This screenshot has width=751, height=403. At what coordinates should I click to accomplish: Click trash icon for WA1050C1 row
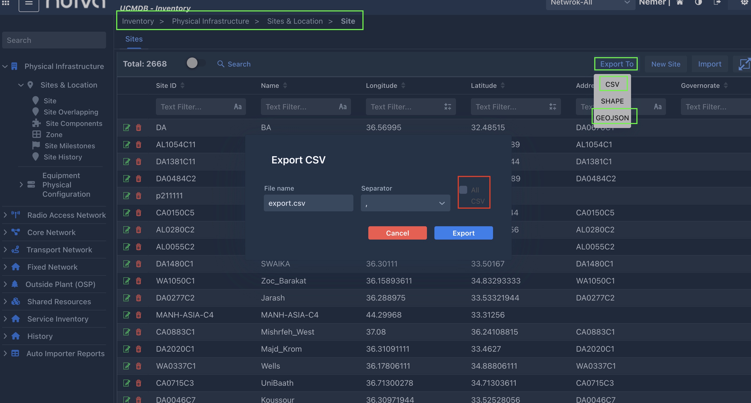(x=139, y=281)
